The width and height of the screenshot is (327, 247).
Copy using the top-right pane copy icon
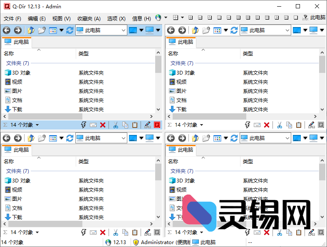click(x=289, y=125)
